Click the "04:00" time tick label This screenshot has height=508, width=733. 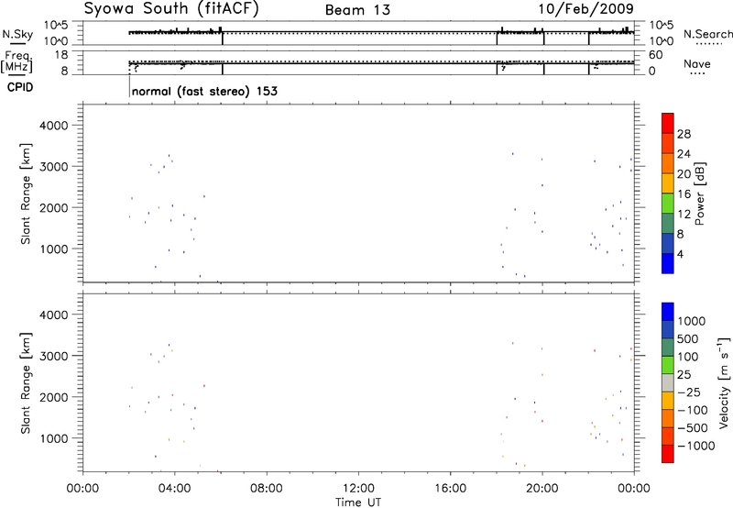(x=174, y=489)
